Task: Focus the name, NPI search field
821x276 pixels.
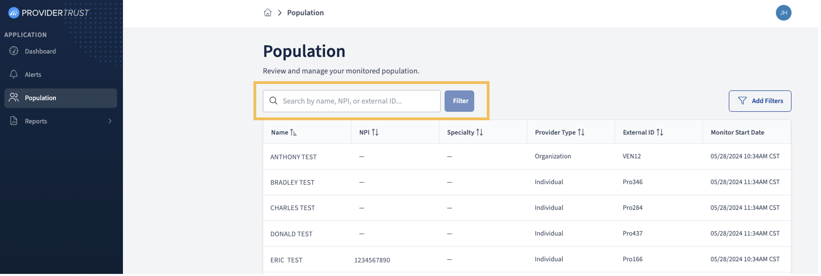Action: (x=352, y=101)
